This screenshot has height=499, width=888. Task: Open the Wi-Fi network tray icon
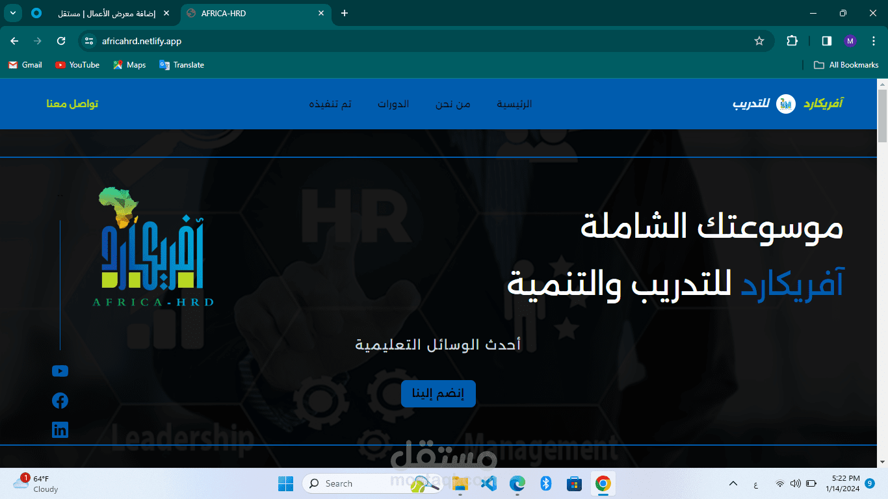(x=779, y=483)
